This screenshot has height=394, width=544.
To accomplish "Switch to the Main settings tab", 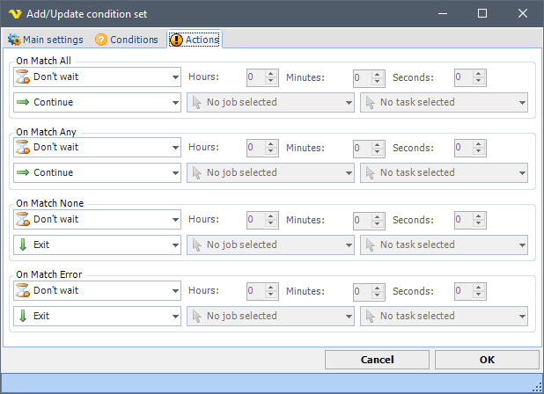I will pyautogui.click(x=46, y=40).
